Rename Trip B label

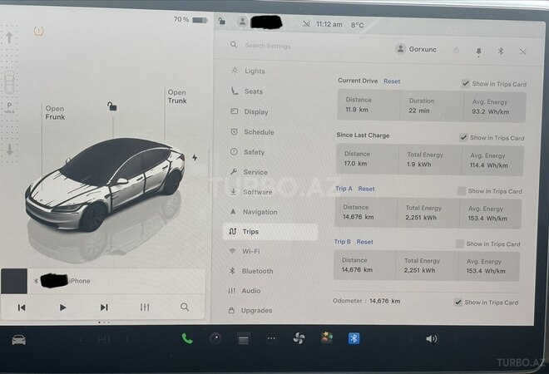(343, 241)
